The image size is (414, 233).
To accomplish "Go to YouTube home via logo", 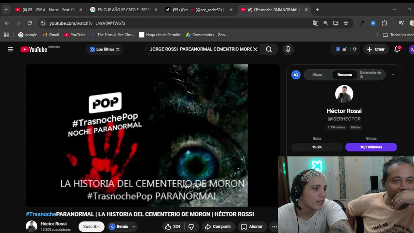I will [34, 49].
